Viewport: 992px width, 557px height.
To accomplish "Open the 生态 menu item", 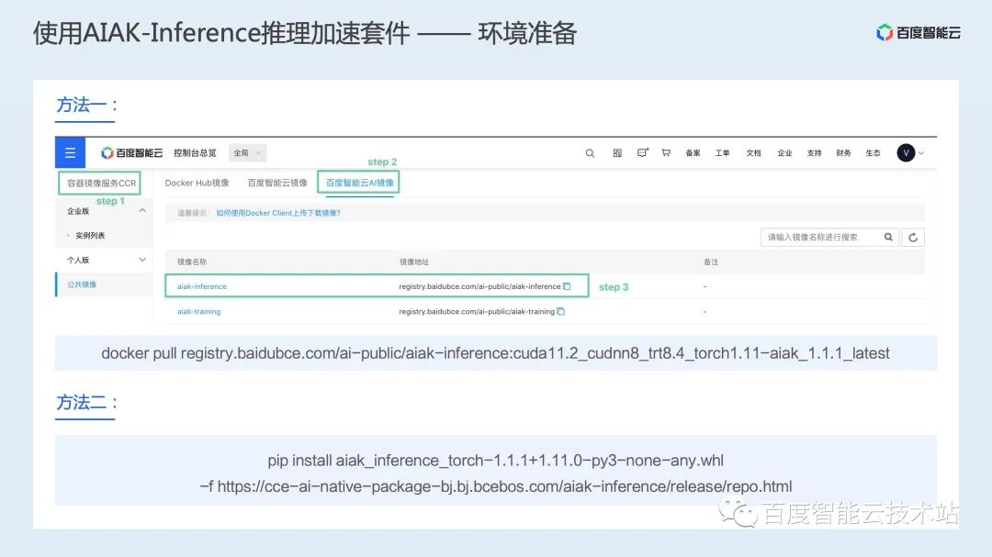I will point(874,153).
